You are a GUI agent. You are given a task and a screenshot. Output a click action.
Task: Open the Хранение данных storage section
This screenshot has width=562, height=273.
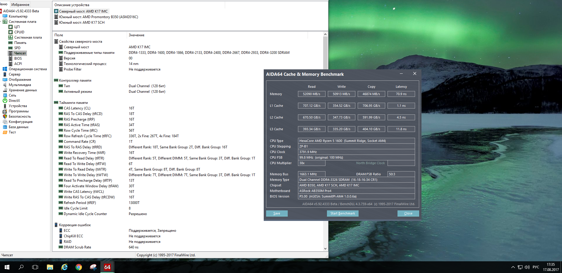(23, 90)
